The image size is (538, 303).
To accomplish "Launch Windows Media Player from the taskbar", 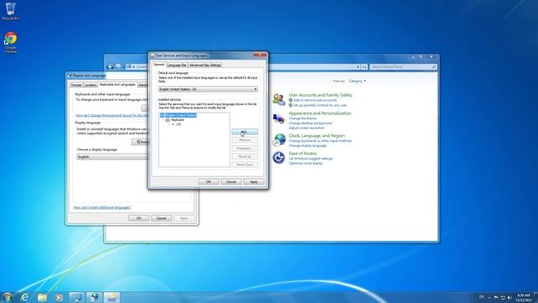I will 59,297.
